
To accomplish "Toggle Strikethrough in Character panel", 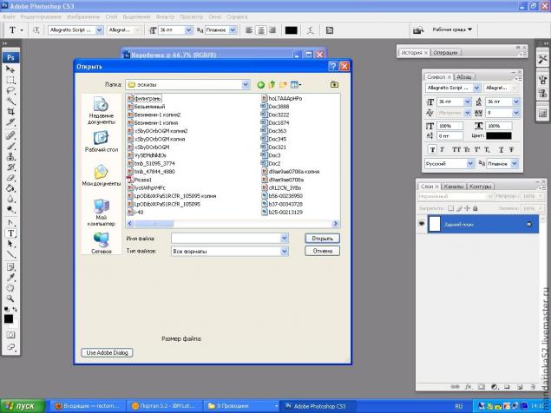I will pyautogui.click(x=512, y=150).
